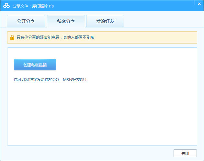Click the notice text 只有你分享的好友能查看

click(38, 37)
